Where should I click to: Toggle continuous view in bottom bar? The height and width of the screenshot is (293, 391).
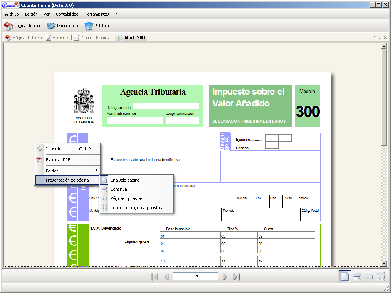[x=357, y=277]
